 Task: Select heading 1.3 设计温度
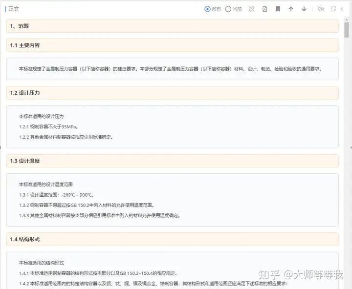point(172,161)
